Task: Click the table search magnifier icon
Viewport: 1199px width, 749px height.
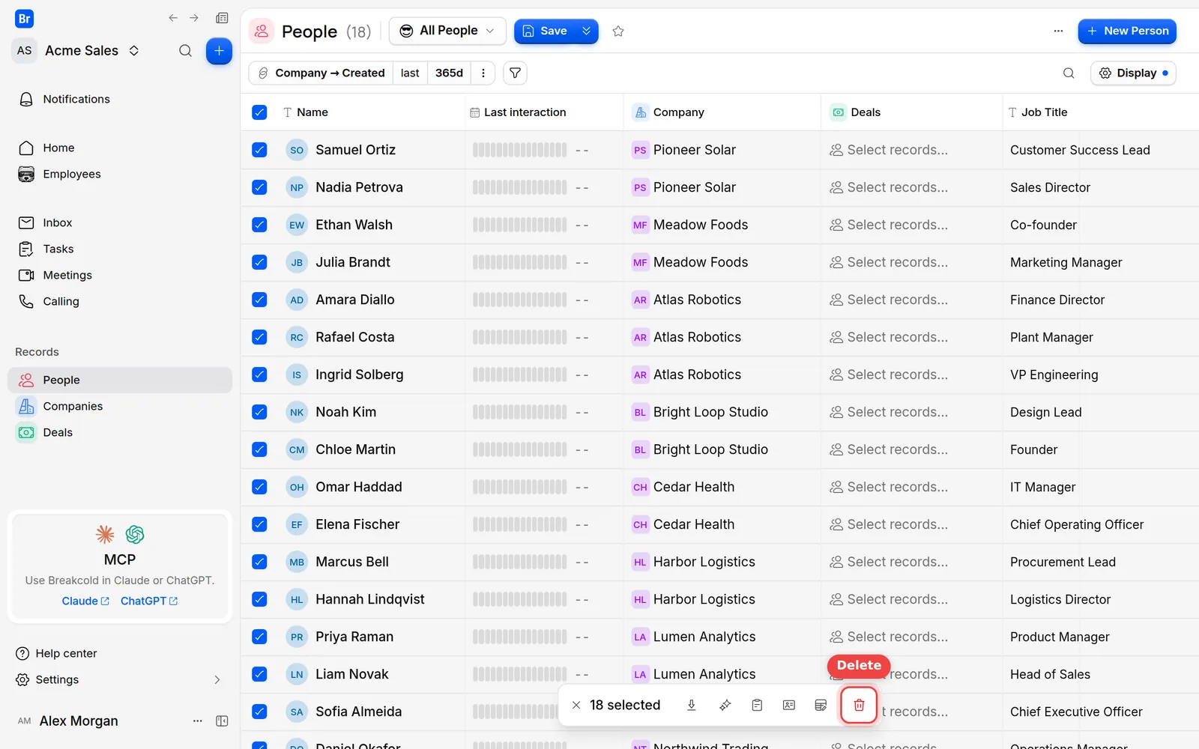Action: click(1069, 73)
